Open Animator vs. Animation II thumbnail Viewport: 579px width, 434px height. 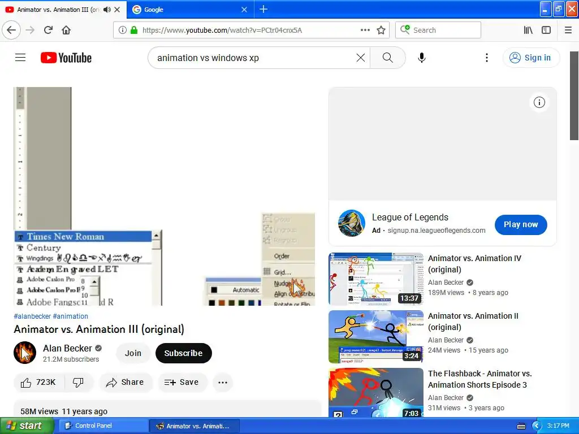376,337
